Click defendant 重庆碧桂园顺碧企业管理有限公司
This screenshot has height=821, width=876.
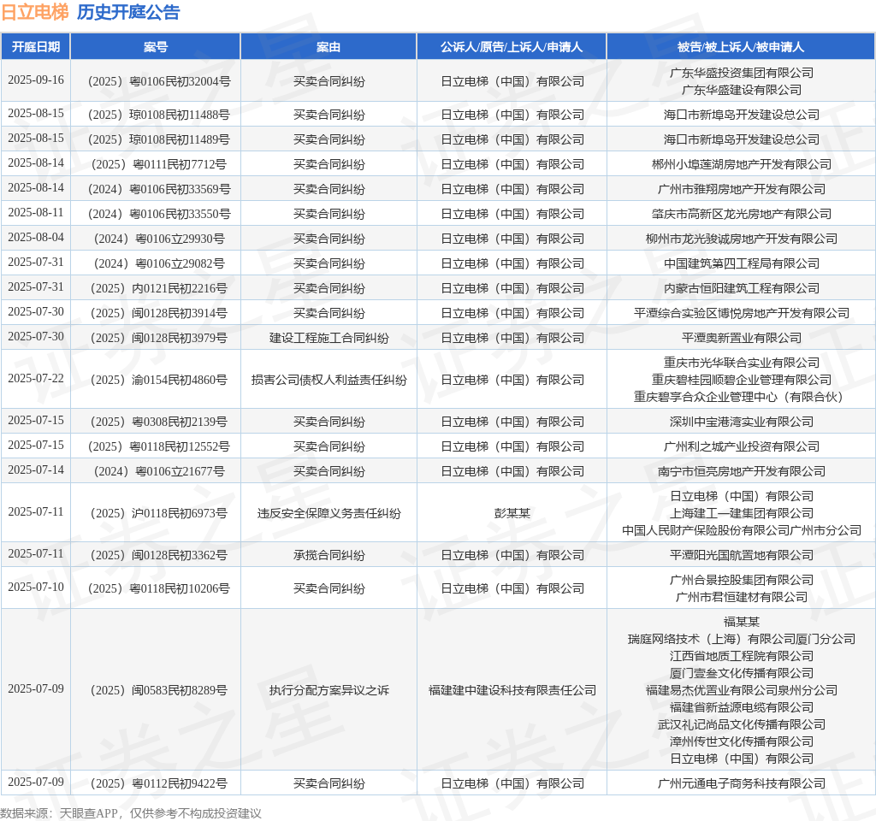click(x=742, y=380)
